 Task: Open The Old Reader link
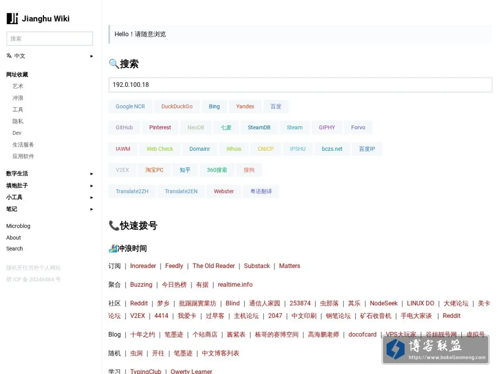[214, 266]
